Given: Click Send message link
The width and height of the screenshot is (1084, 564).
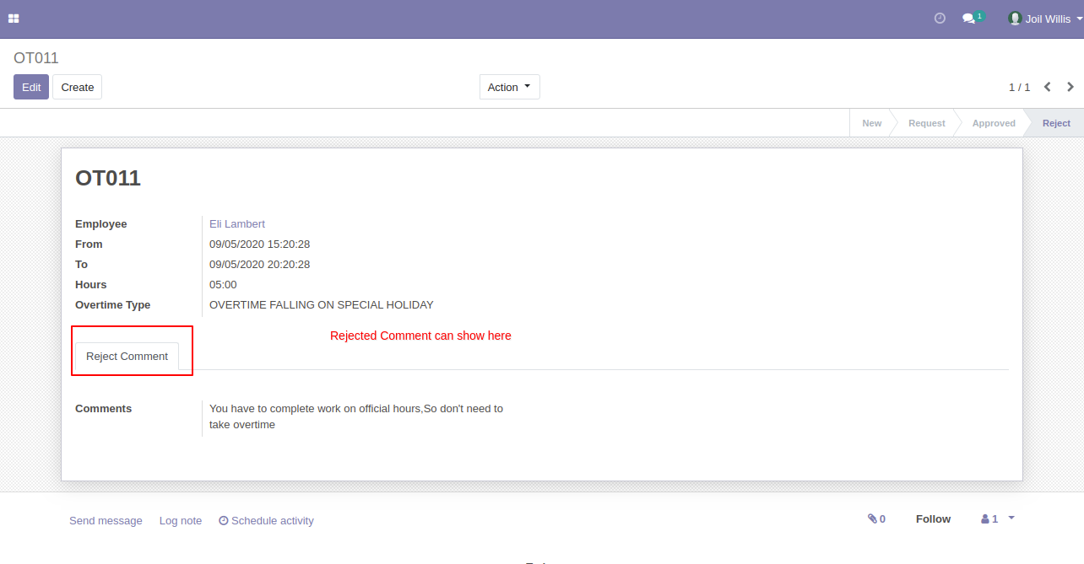Looking at the screenshot, I should click(106, 521).
